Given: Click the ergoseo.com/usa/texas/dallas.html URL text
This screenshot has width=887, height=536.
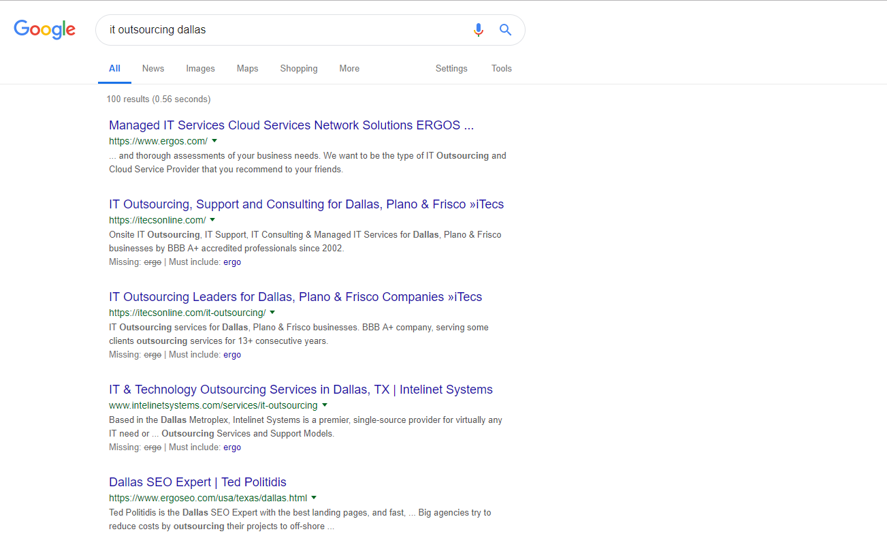Looking at the screenshot, I should pyautogui.click(x=208, y=499).
